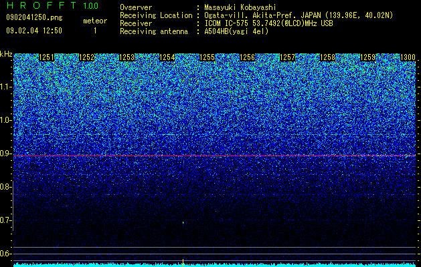The height and width of the screenshot is (267, 421).
Task: Click the 1252 time marker label
Action: [87, 57]
